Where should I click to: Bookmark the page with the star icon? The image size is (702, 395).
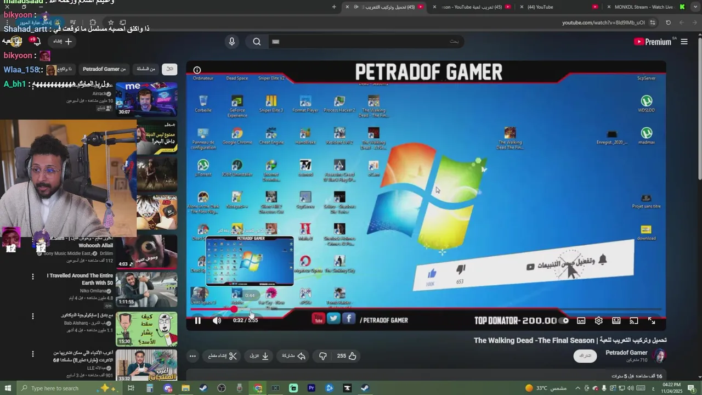[111, 22]
